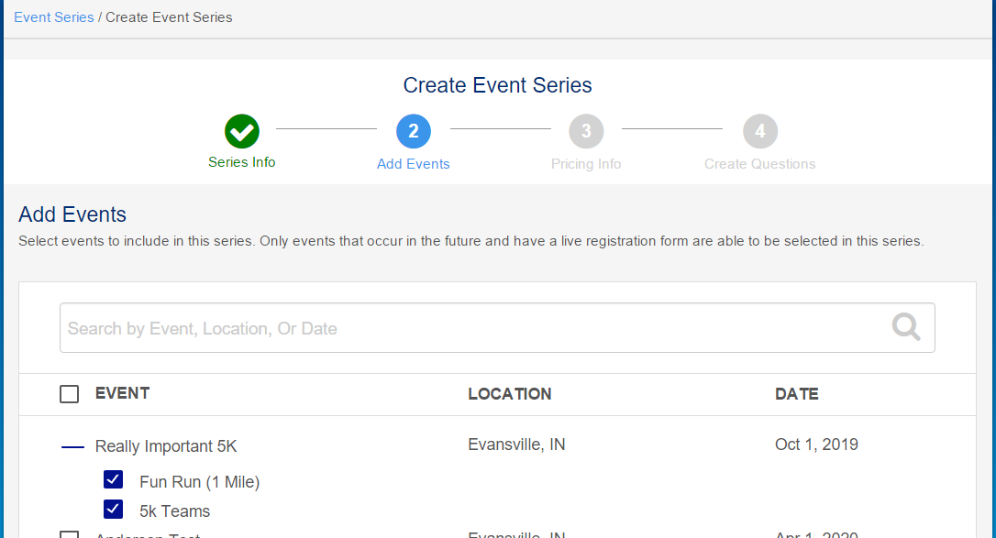
Task: Click the EVENT column header
Action: [122, 393]
